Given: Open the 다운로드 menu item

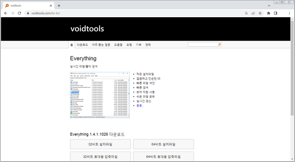Looking at the screenshot, I should click(83, 45).
